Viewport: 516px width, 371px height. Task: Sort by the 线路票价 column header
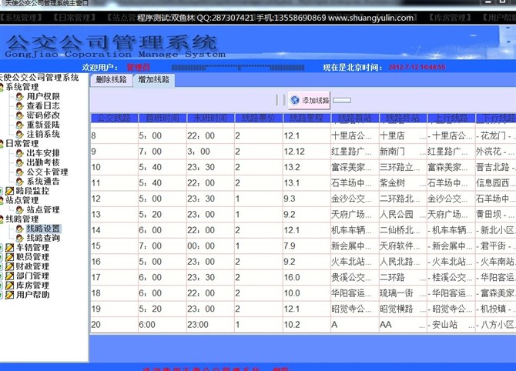point(258,118)
